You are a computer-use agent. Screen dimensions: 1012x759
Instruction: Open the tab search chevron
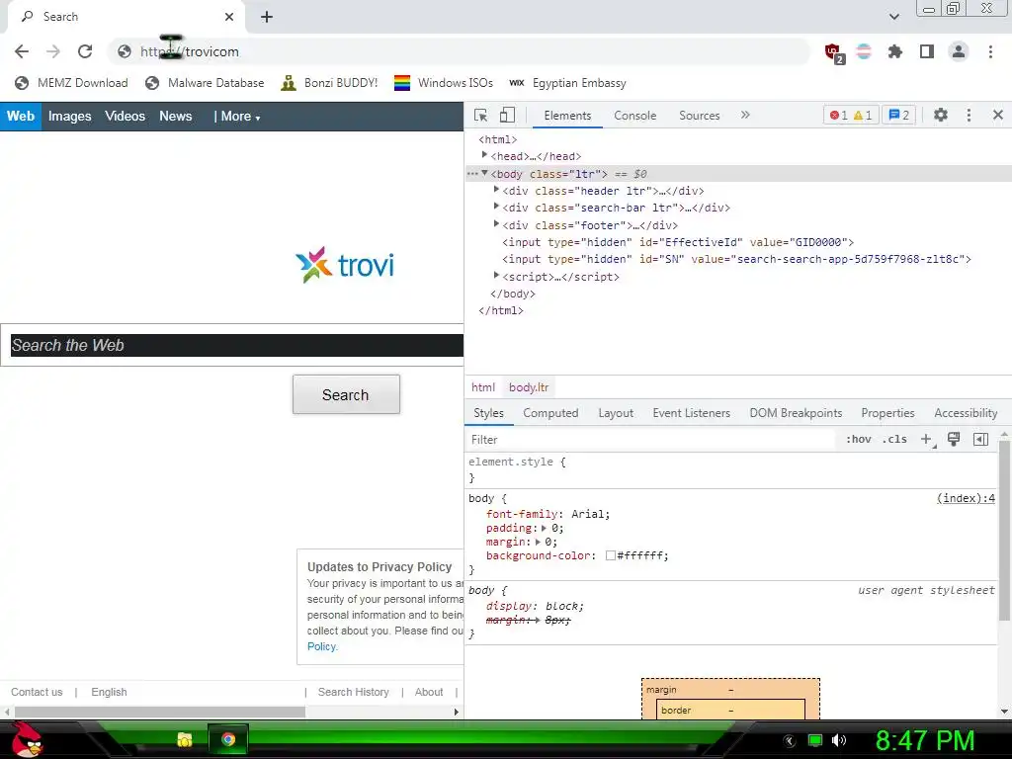893,17
